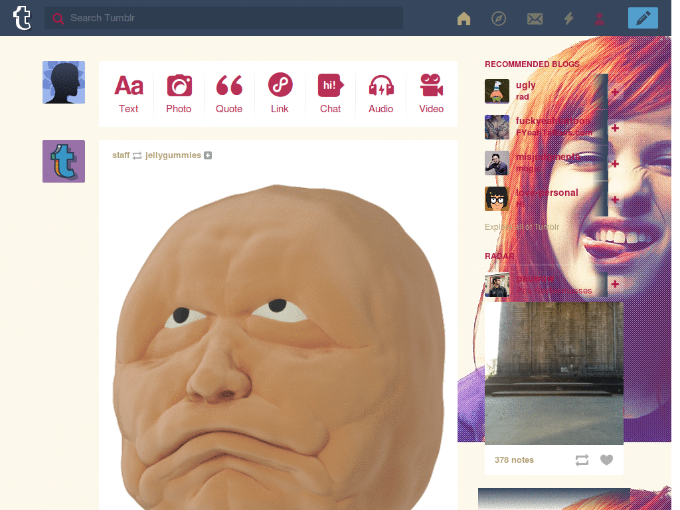Screen dimensions: 680x510
Task: Follow love-personal with the plus icon
Action: [x=615, y=199]
